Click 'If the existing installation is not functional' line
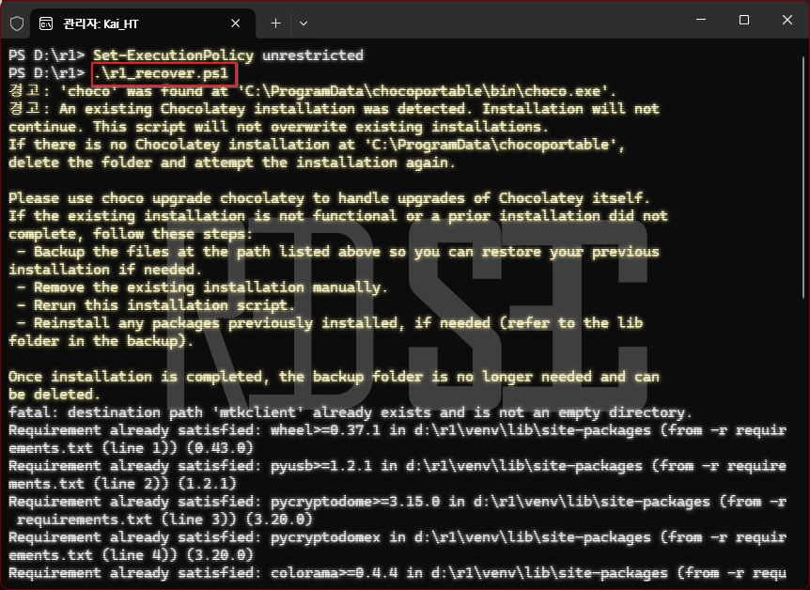 point(338,216)
